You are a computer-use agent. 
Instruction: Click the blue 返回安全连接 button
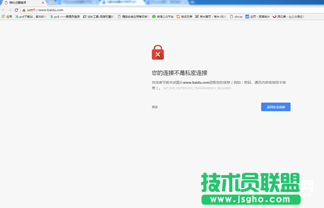[x=275, y=107]
